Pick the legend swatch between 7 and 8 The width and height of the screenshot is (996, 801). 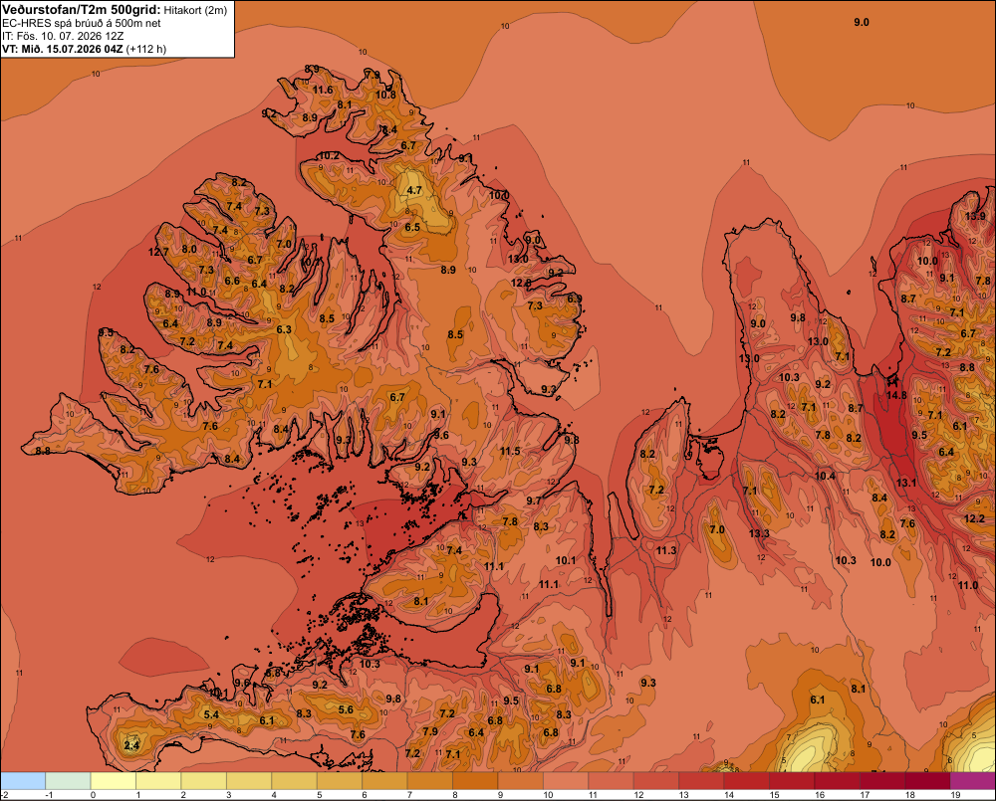pyautogui.click(x=430, y=780)
